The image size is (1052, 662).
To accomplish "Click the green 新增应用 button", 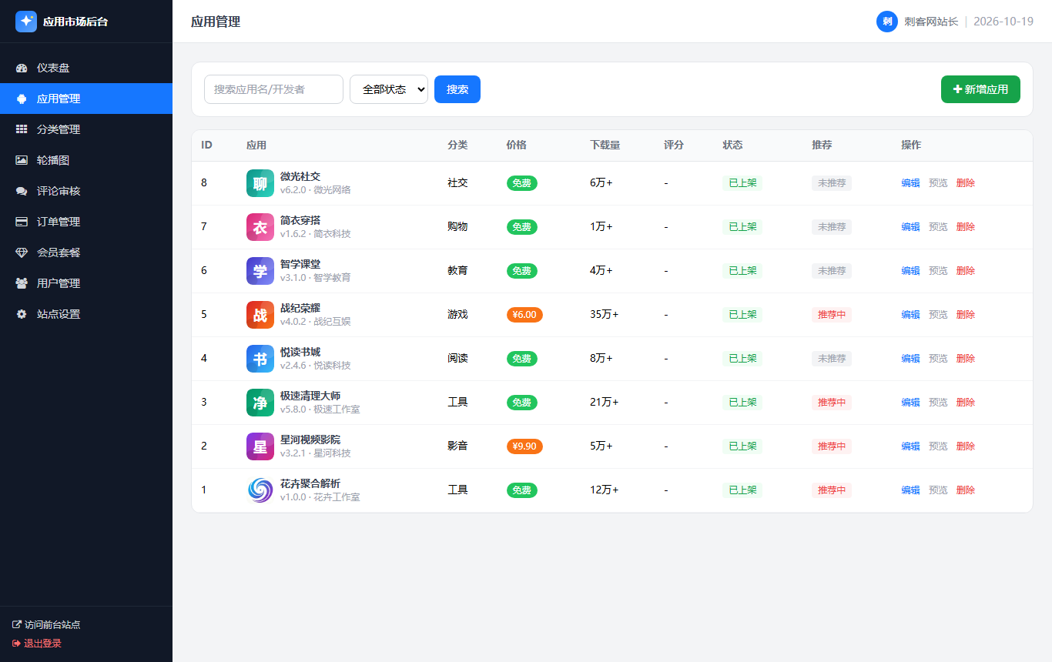I will coord(980,89).
